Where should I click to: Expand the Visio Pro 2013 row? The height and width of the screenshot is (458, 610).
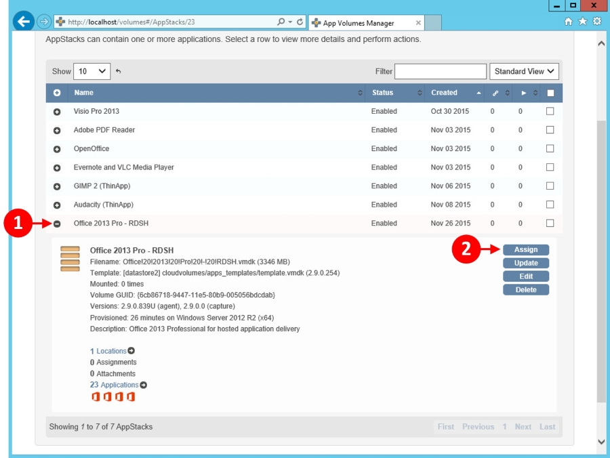(57, 112)
